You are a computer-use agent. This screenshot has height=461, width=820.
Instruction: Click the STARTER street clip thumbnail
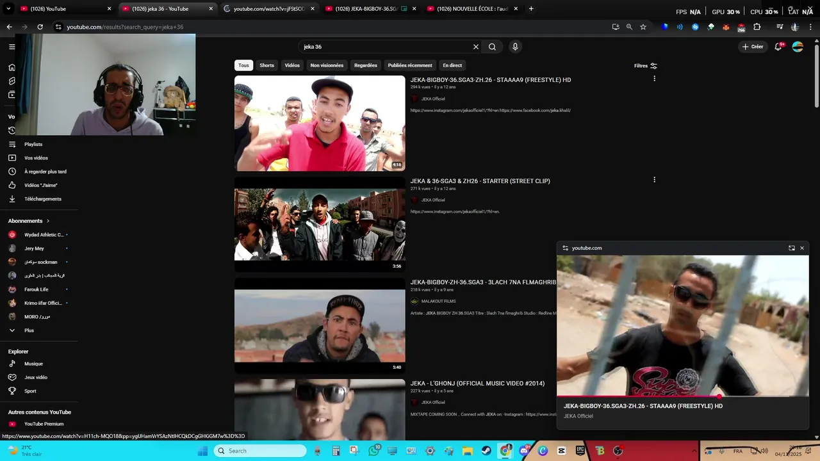[320, 224]
